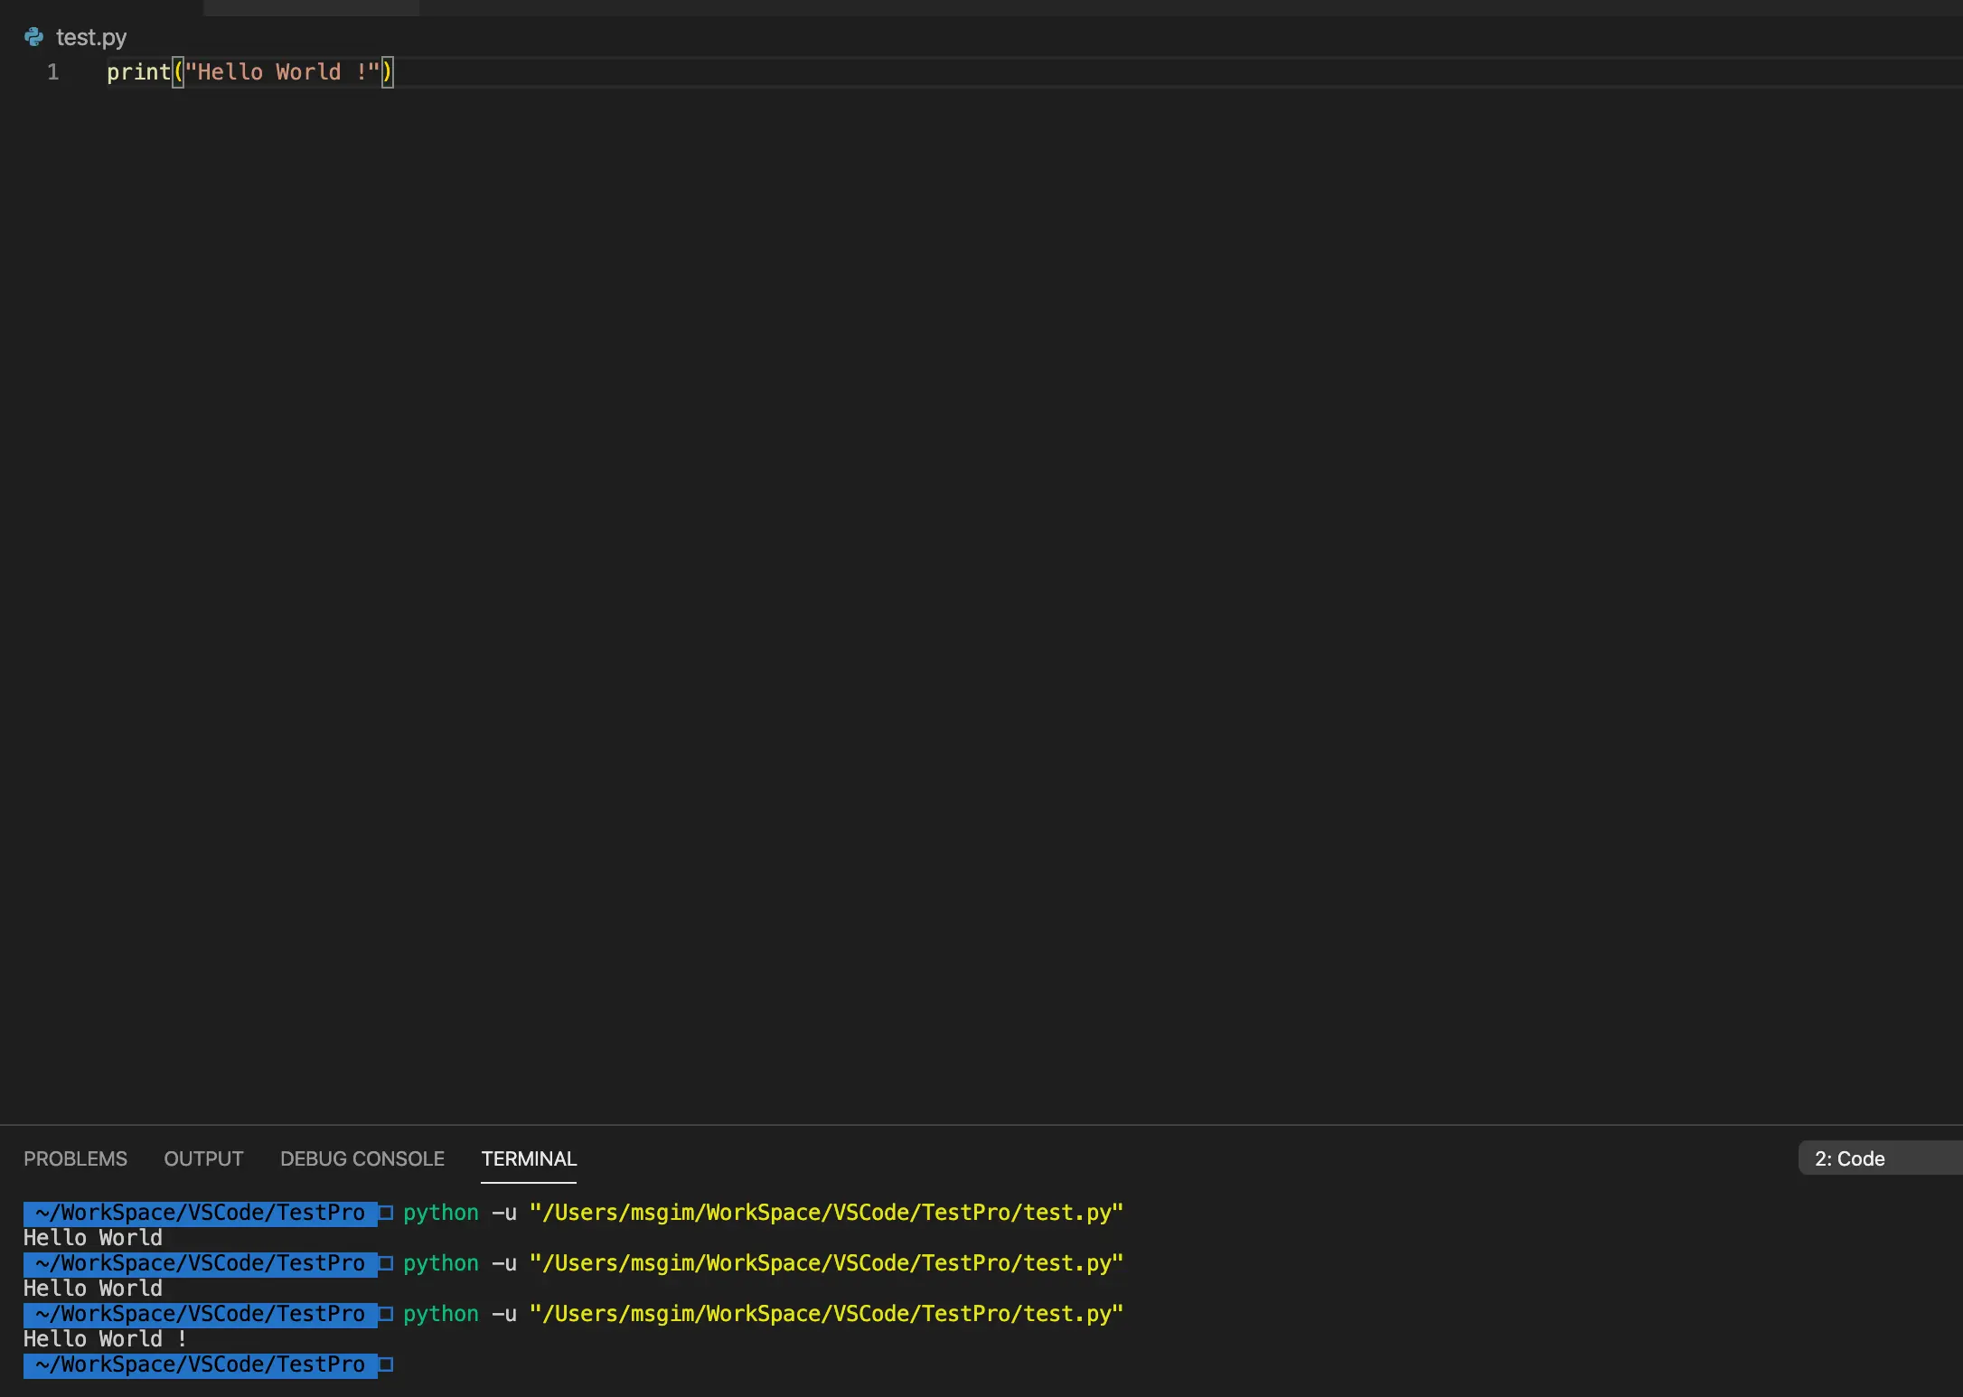
Task: Click the first blue ~/WorkSpace/VSCode/TestPro prompt segment
Action: (200, 1213)
